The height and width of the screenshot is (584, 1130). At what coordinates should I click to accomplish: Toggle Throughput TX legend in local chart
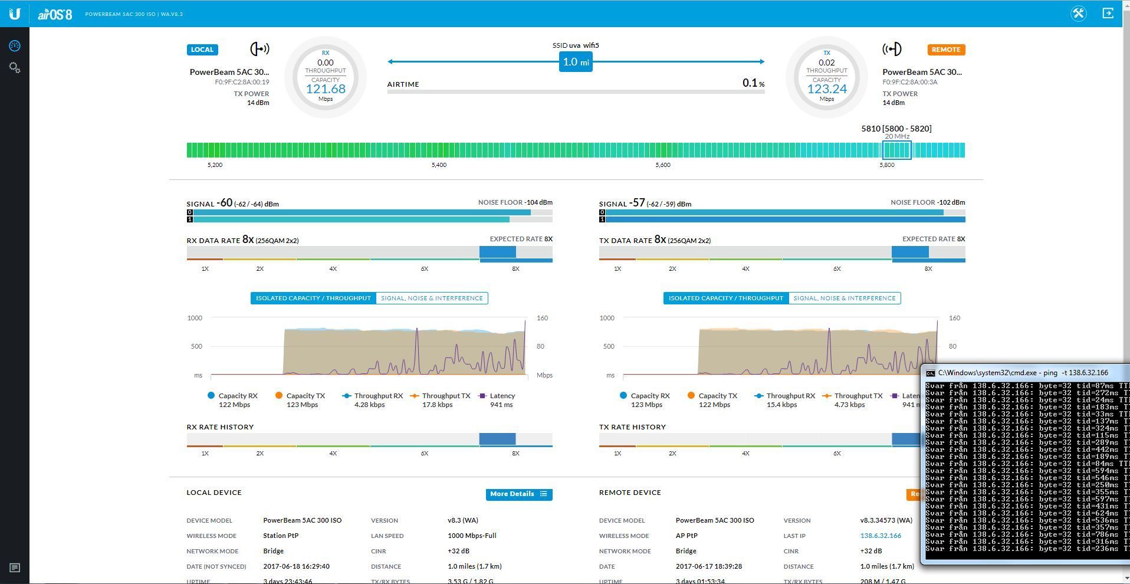coord(440,400)
